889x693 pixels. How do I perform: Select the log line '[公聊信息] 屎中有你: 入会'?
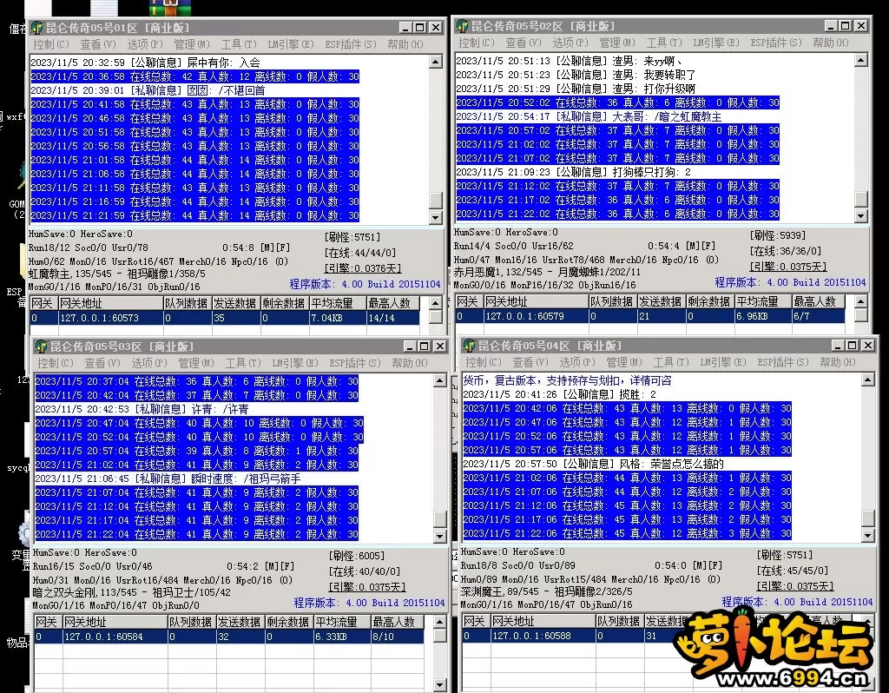click(145, 63)
